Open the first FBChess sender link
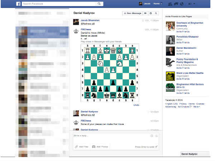 [86, 29]
